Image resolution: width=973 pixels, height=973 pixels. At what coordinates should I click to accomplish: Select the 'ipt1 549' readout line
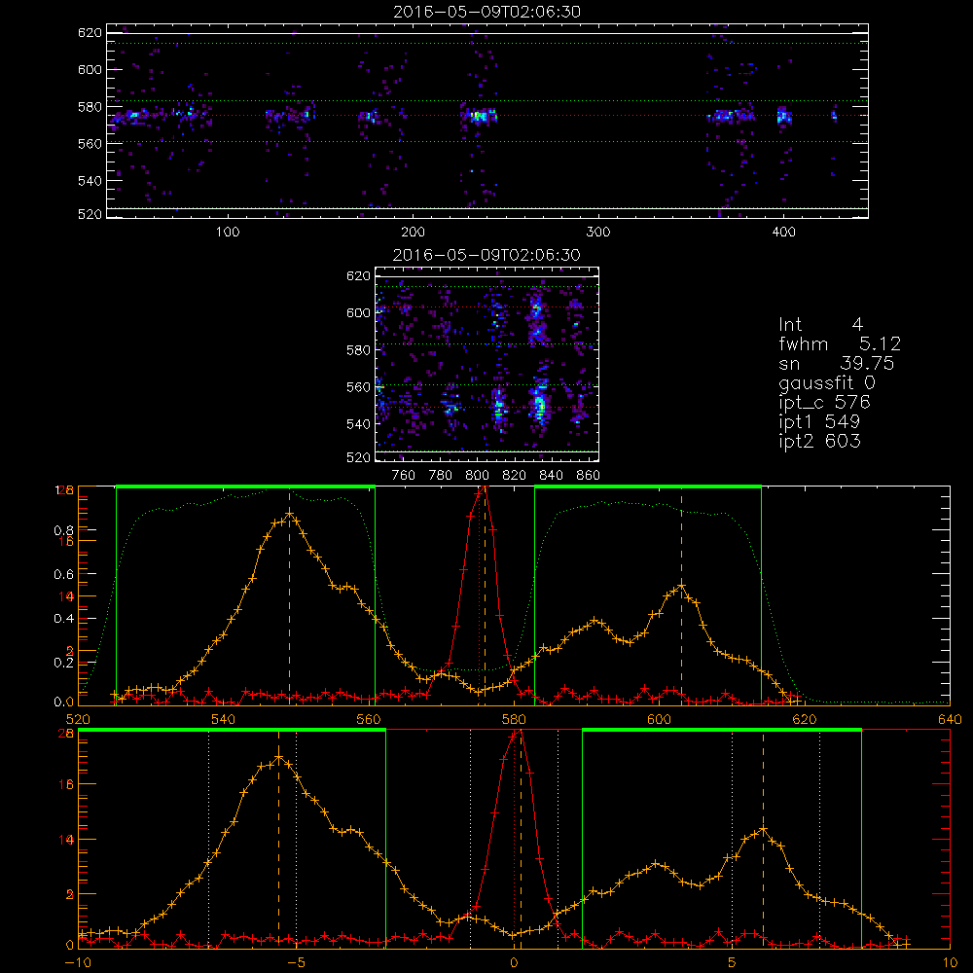coord(819,422)
